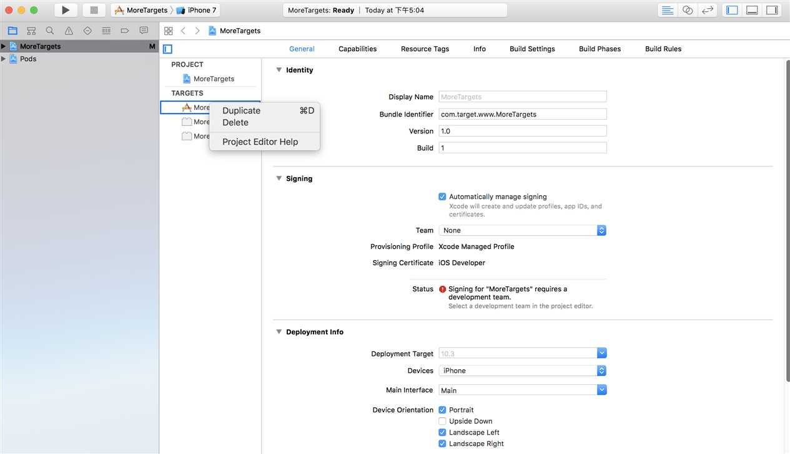Click the 'iOS Developer' signing certificate text
Image resolution: width=790 pixels, height=454 pixels.
pos(462,263)
